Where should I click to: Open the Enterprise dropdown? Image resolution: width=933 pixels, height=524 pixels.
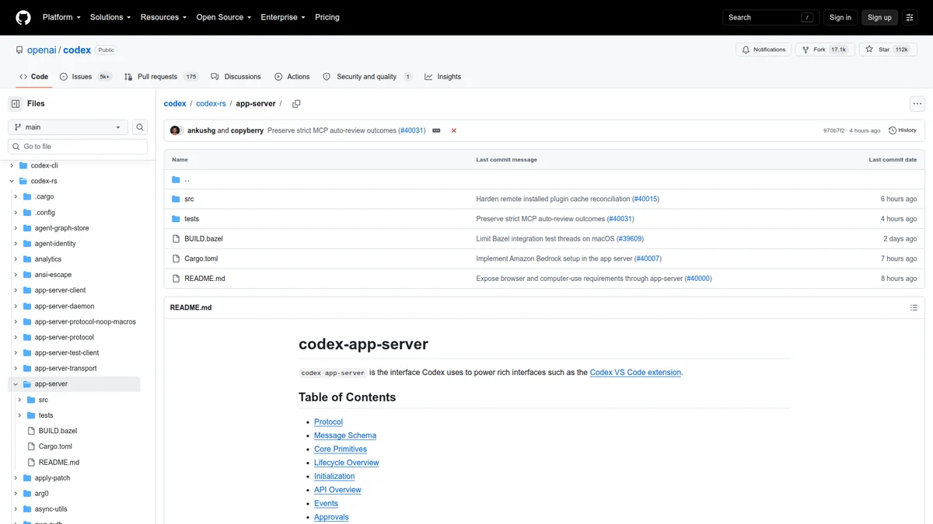(283, 17)
